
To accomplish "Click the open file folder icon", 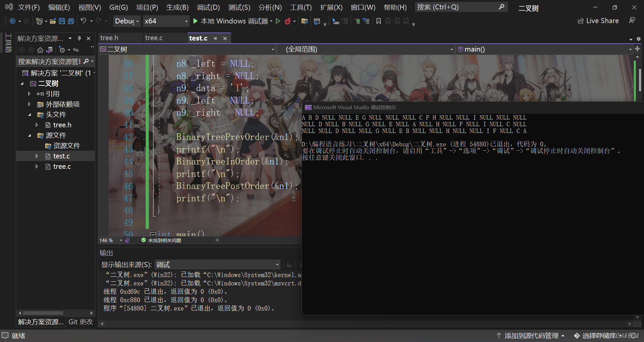I will click(53, 21).
